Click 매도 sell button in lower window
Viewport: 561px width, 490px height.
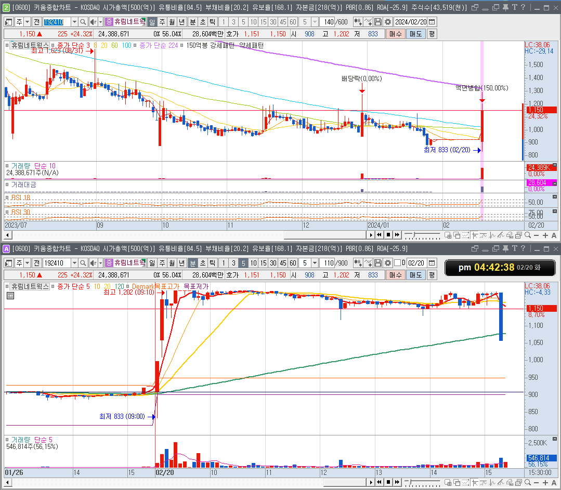point(416,275)
